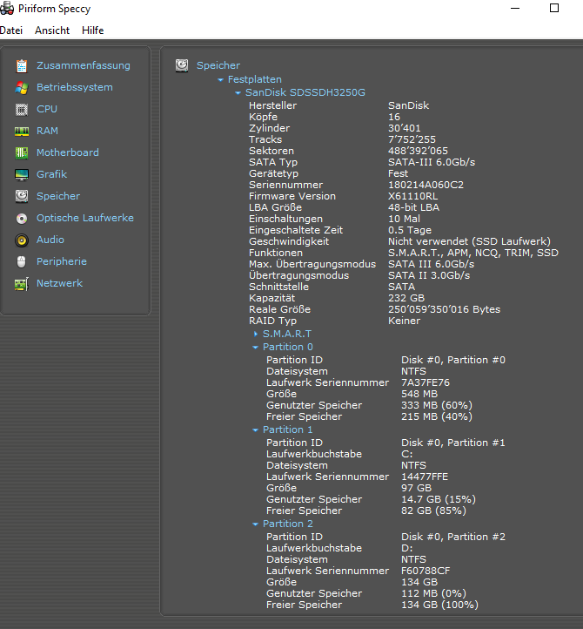The height and width of the screenshot is (629, 583).
Task: Collapse the Festplatten tree node
Action: [x=220, y=80]
